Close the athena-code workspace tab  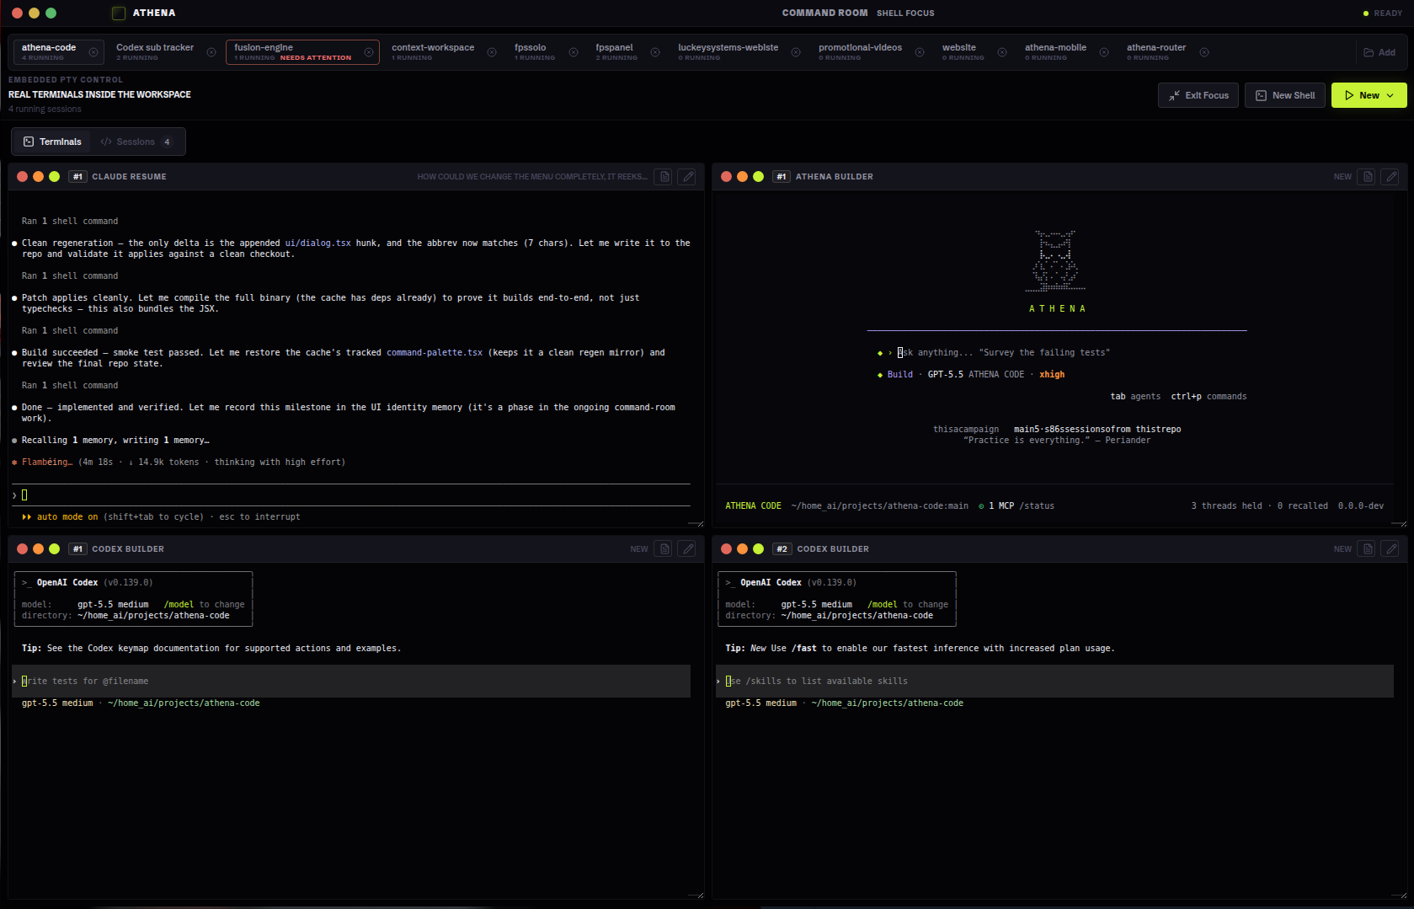[93, 52]
